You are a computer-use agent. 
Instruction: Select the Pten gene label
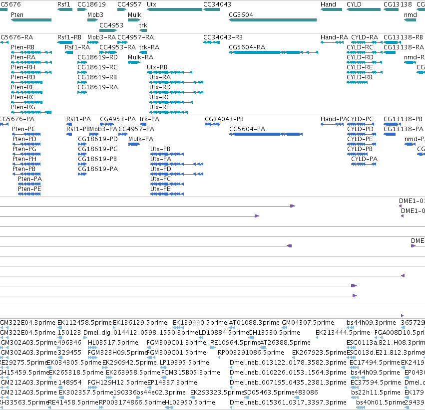[x=17, y=15]
